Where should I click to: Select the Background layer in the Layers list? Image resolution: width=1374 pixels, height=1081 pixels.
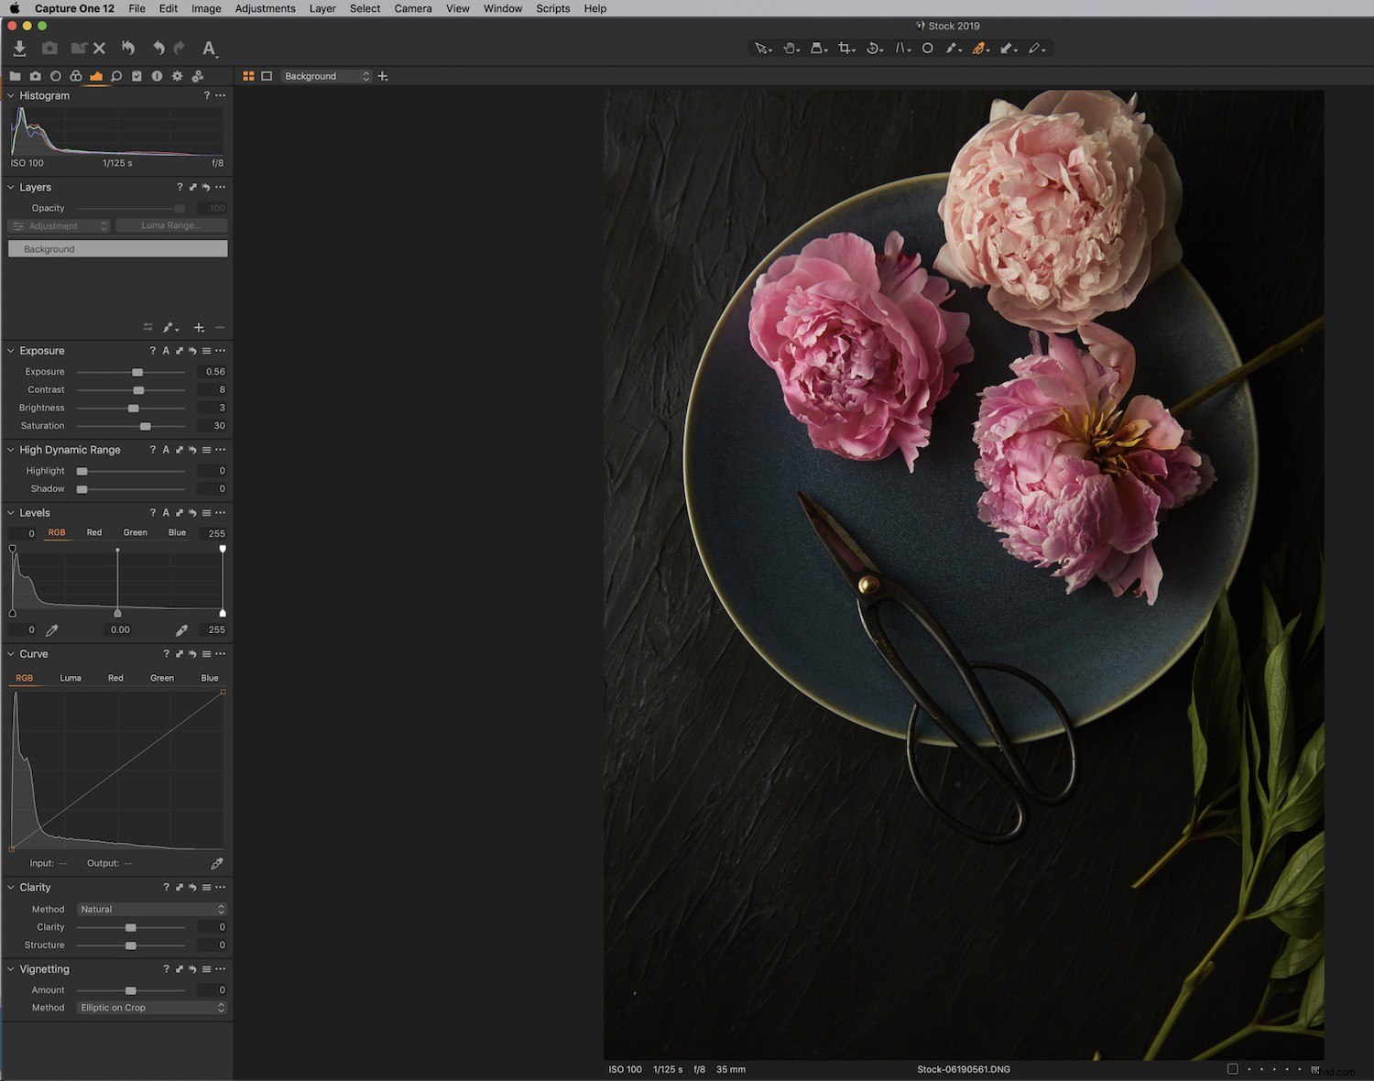pos(117,248)
